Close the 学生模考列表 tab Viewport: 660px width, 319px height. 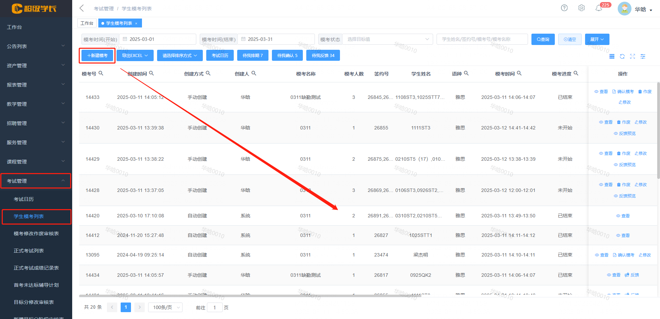(x=136, y=23)
